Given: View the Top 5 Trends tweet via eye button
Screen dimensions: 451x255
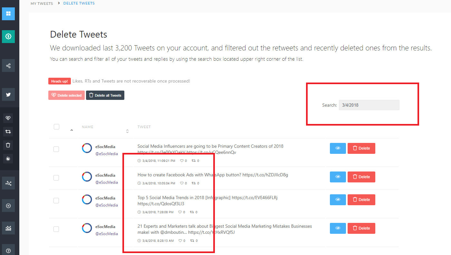Looking at the screenshot, I should tap(338, 200).
